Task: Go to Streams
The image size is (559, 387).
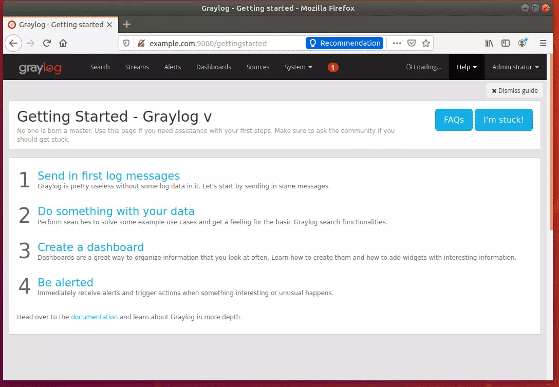Action: 137,67
